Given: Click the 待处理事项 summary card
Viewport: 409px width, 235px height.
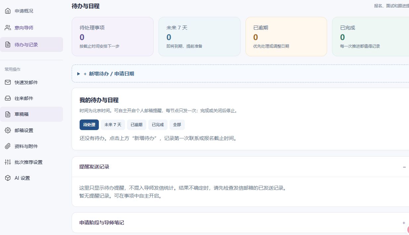Looking at the screenshot, I should point(112,37).
